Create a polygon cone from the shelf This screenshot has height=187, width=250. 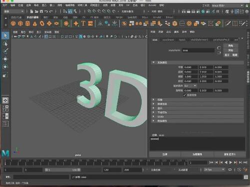(35, 24)
